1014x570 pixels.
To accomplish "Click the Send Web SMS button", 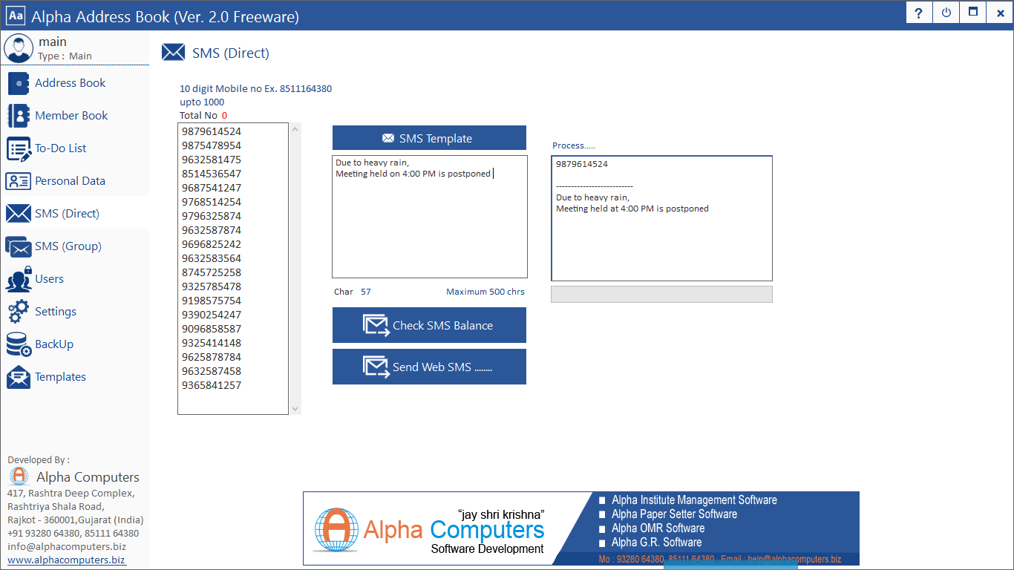I will 429,367.
